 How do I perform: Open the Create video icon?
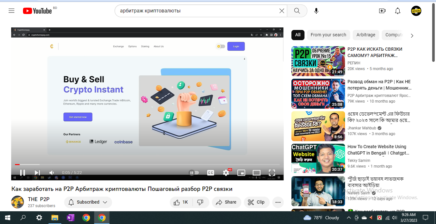pyautogui.click(x=382, y=11)
